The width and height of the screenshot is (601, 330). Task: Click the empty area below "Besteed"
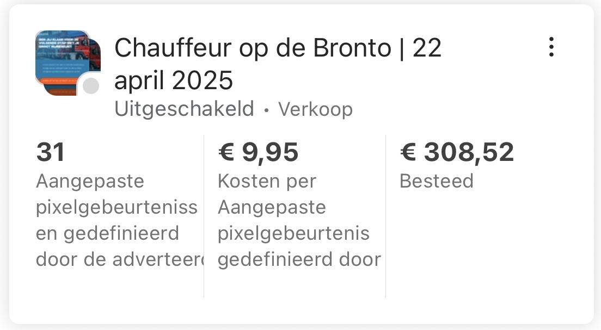(x=479, y=245)
